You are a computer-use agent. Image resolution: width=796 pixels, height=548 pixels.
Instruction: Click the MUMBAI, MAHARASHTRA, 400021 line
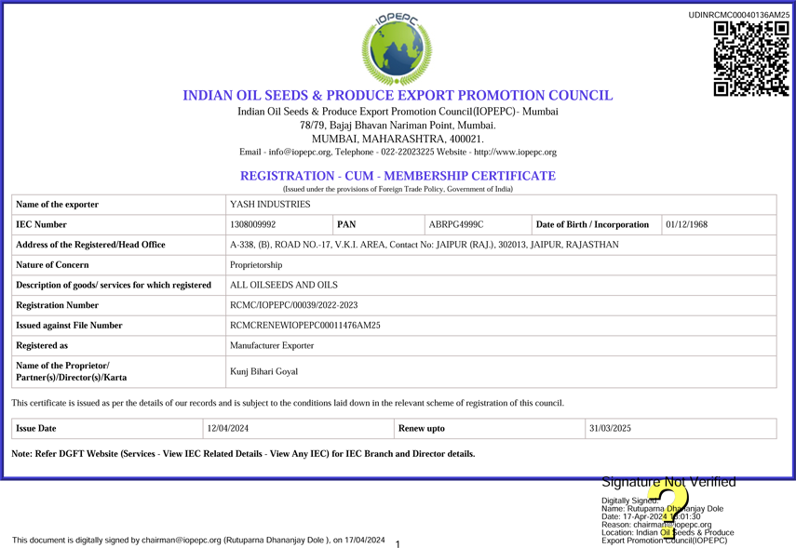point(398,139)
